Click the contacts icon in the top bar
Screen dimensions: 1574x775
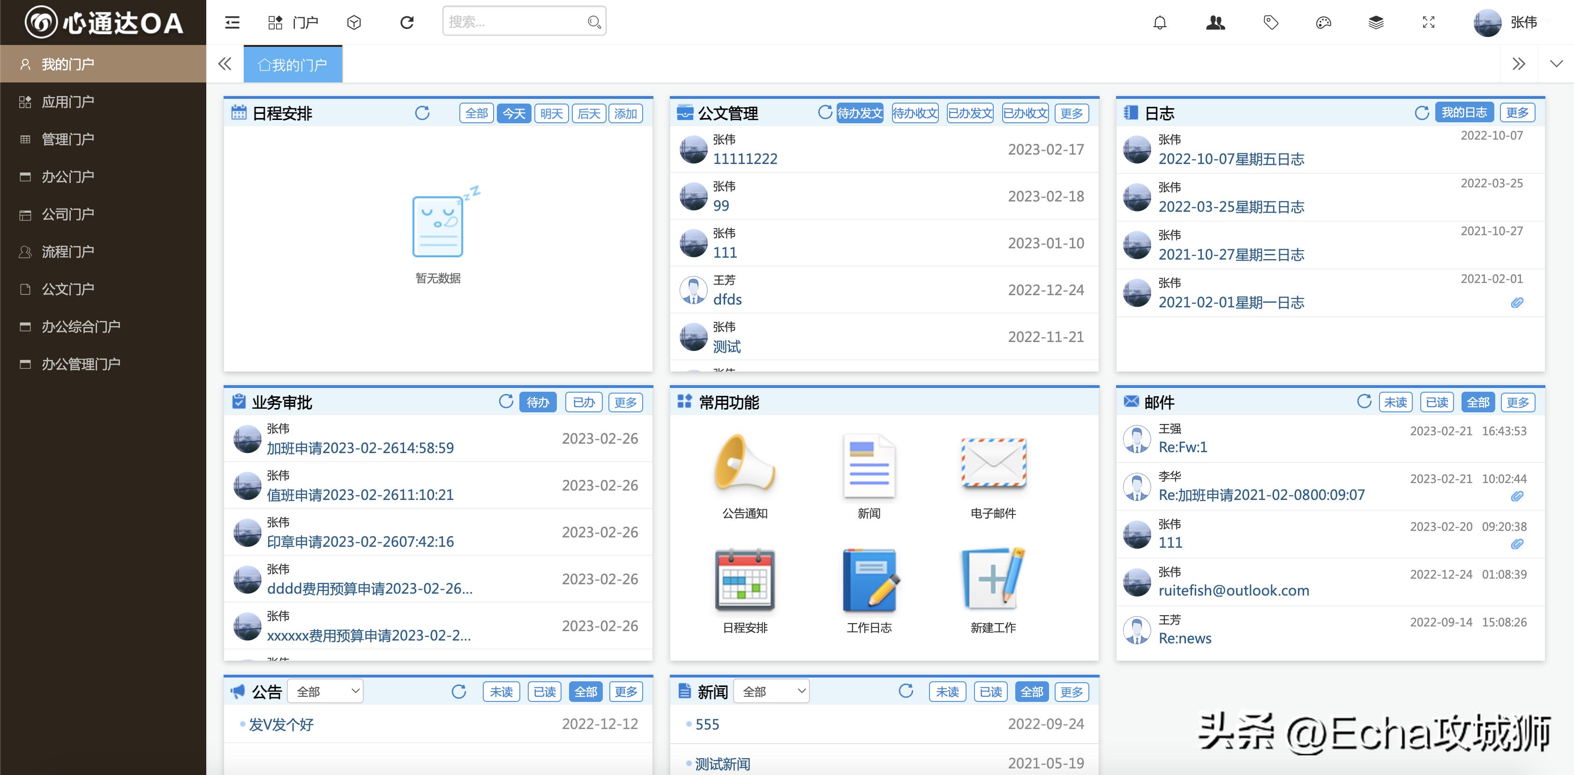(x=1215, y=22)
